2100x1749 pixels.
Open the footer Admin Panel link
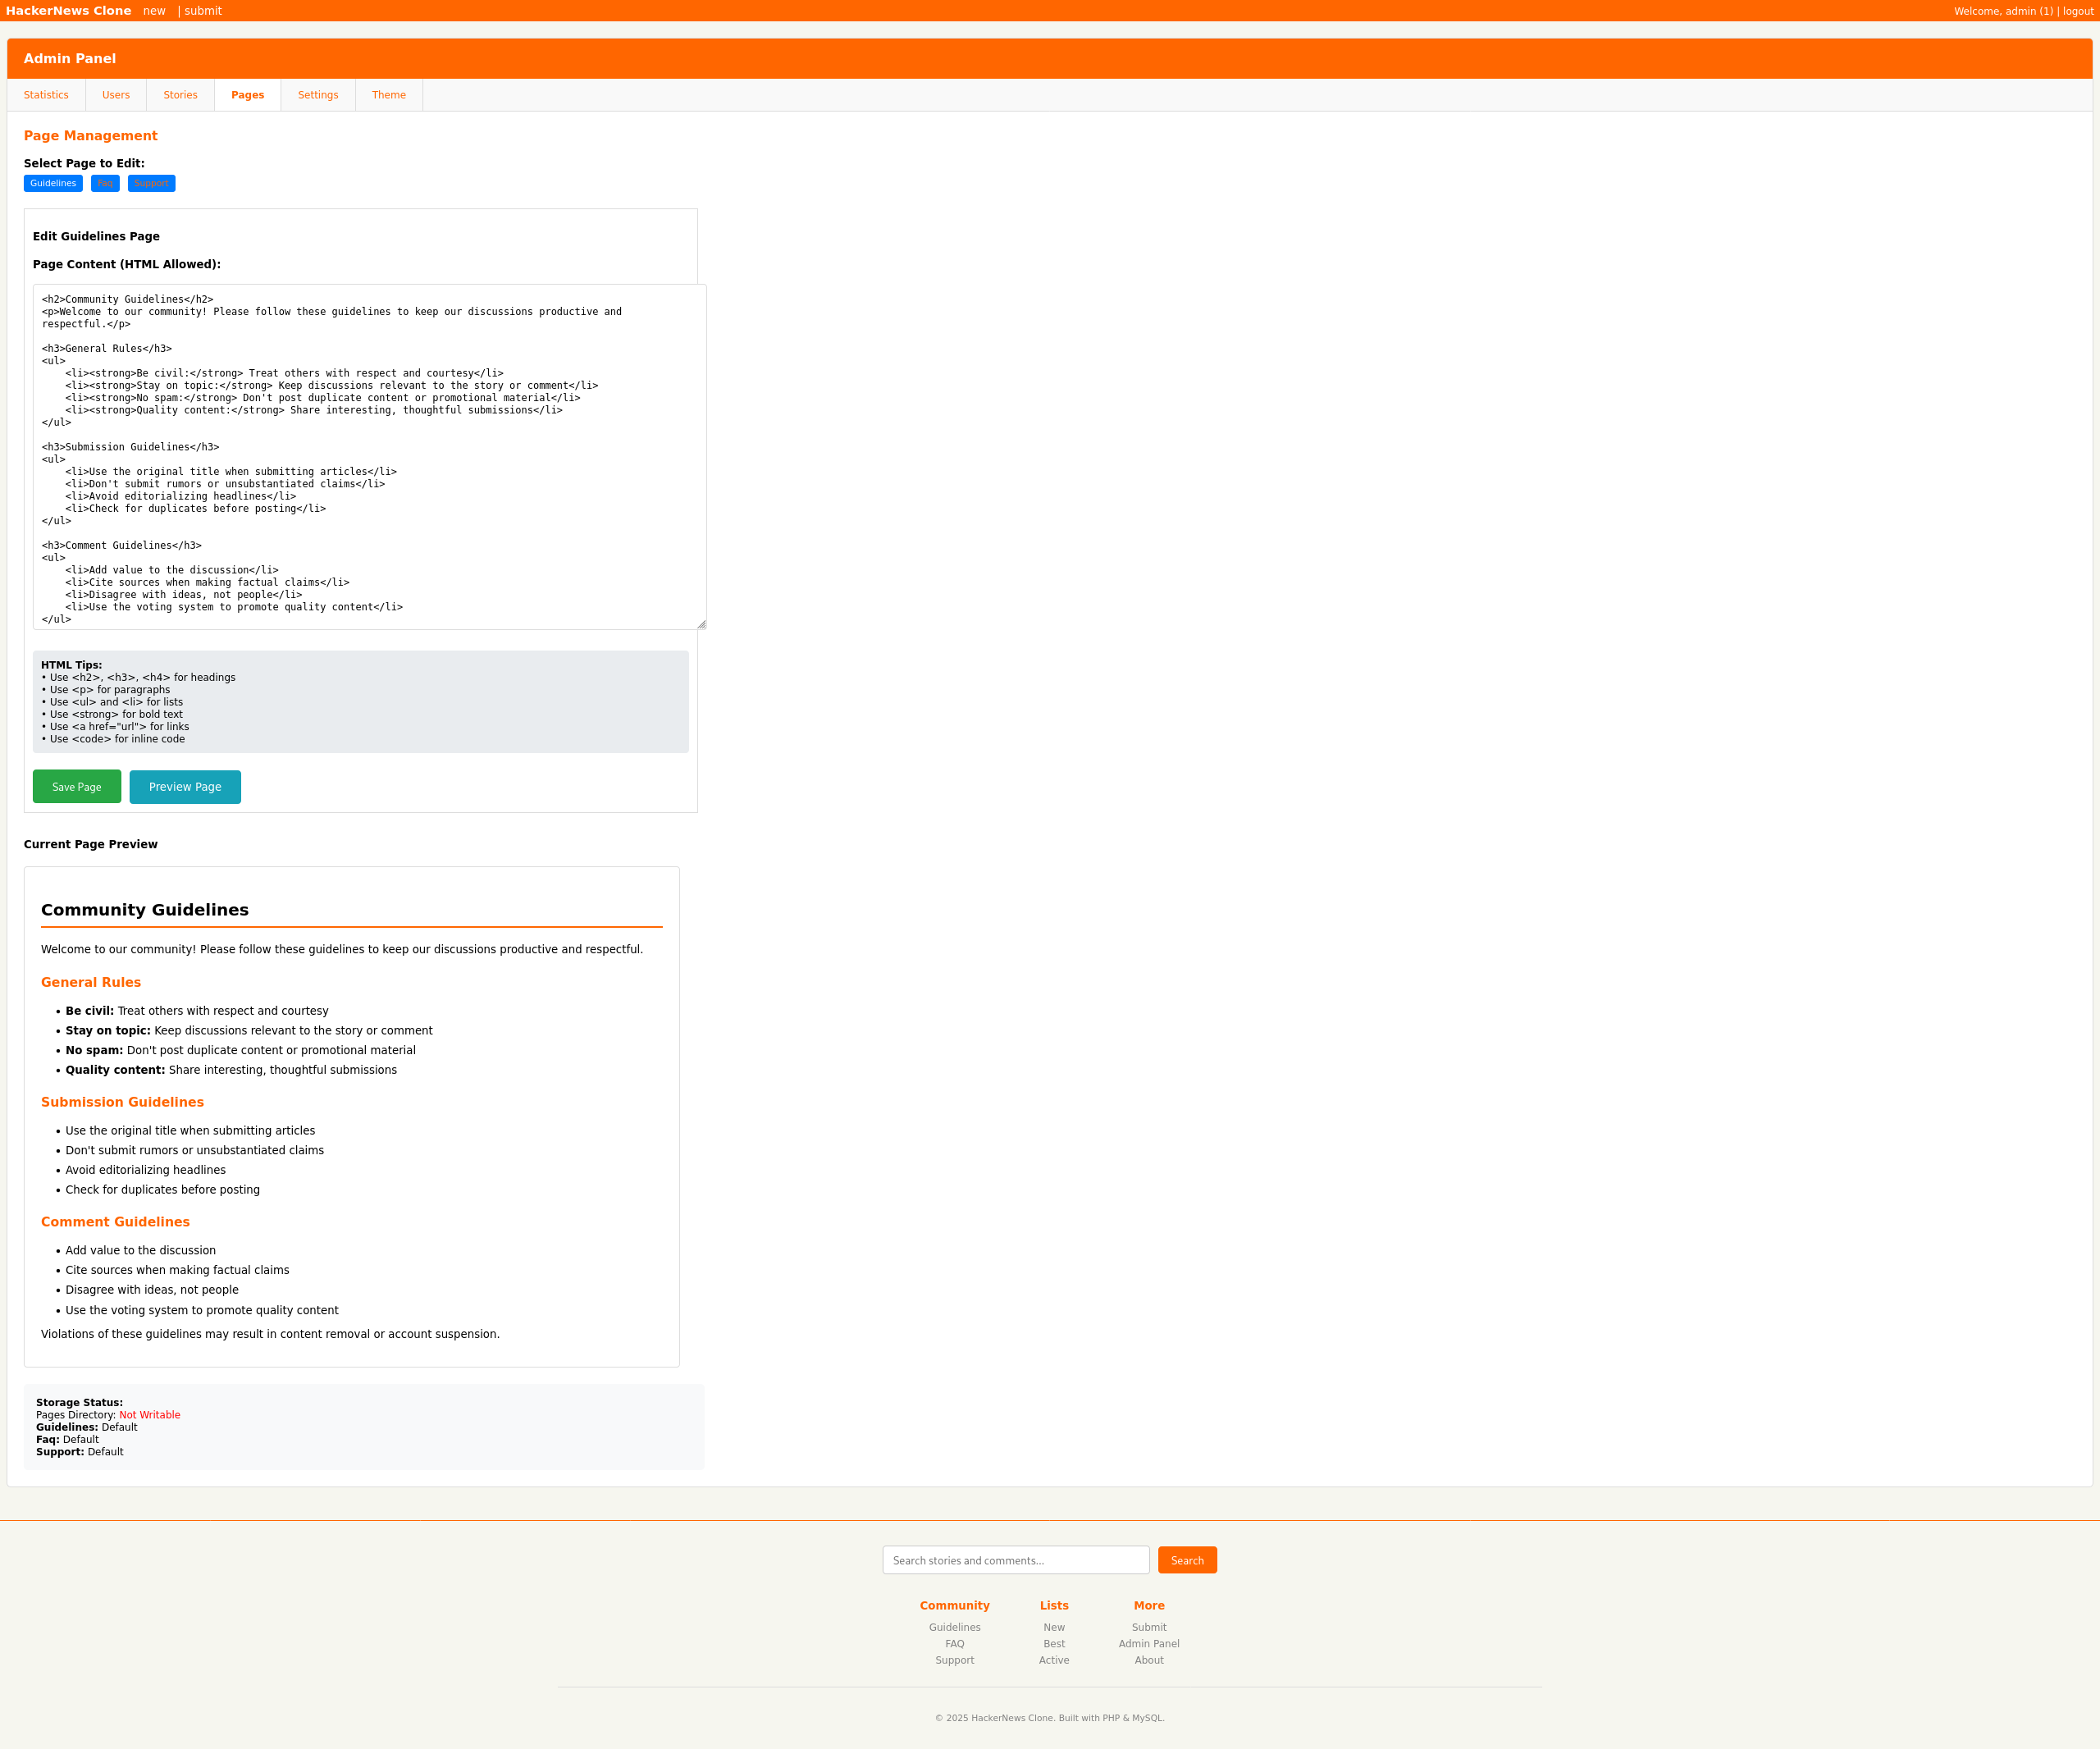tap(1148, 1643)
